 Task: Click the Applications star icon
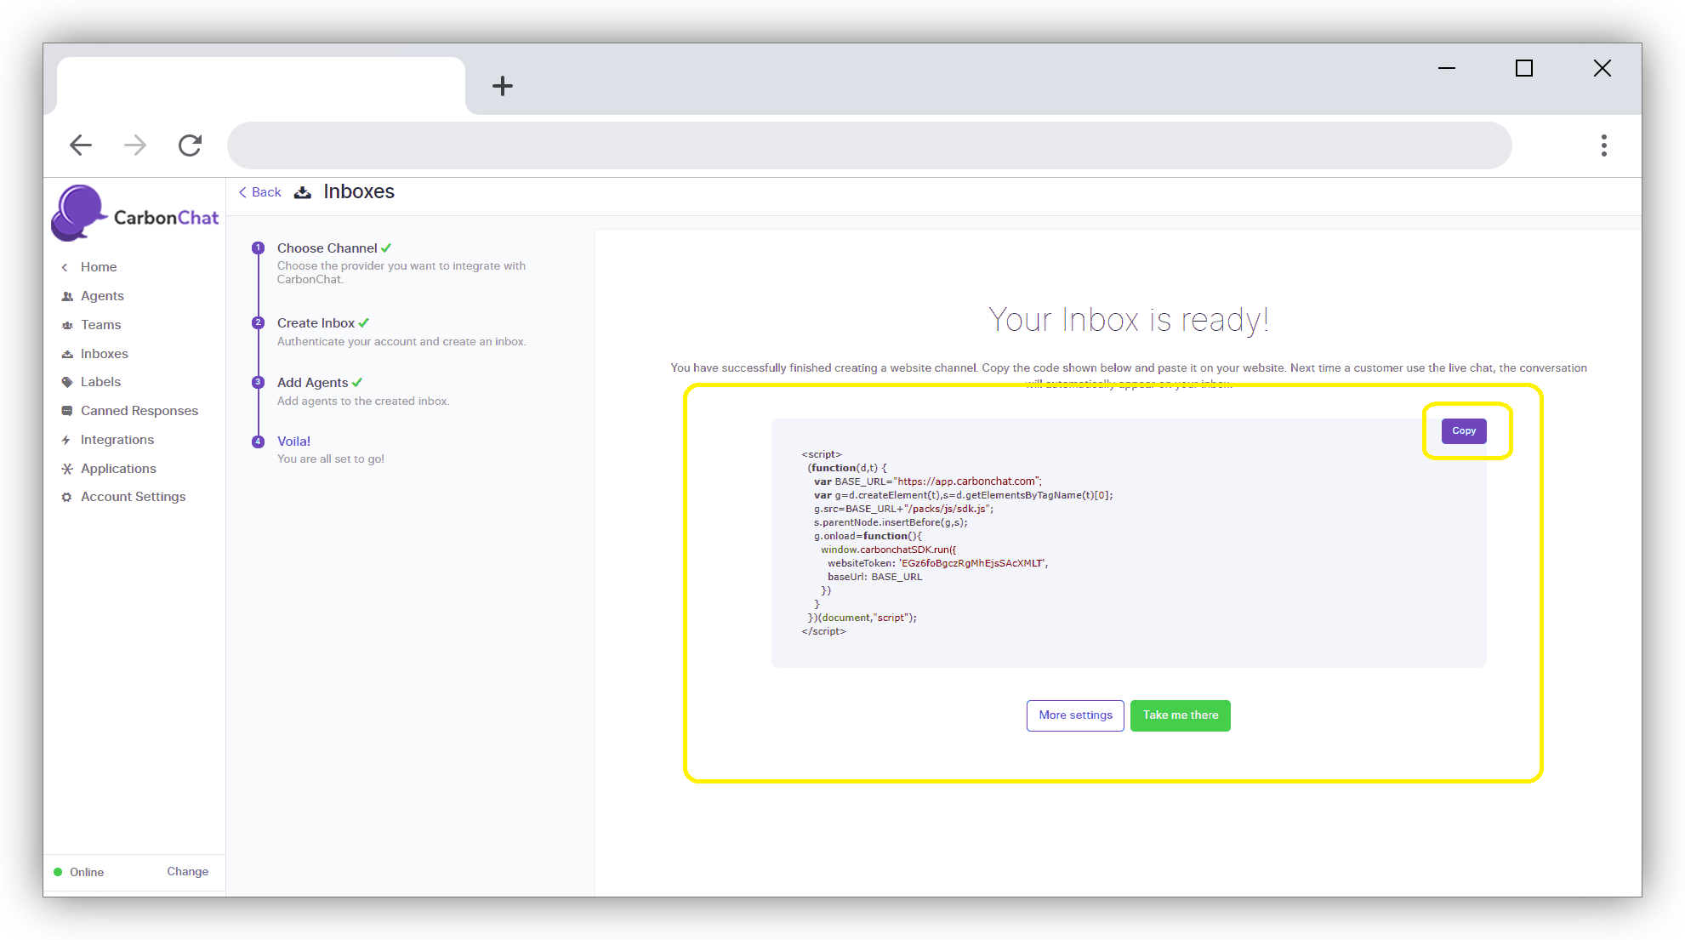point(67,469)
